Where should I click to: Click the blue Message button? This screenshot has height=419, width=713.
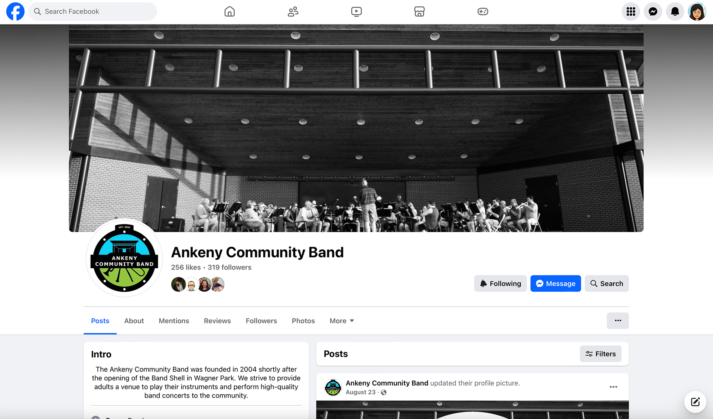coord(556,284)
